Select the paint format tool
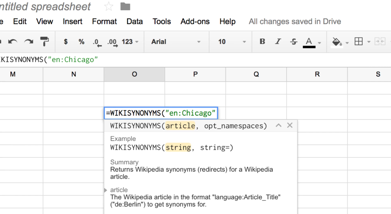 (45, 42)
